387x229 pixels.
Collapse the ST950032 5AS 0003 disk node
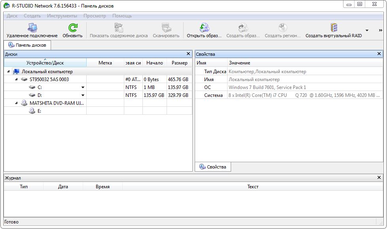click(16, 79)
